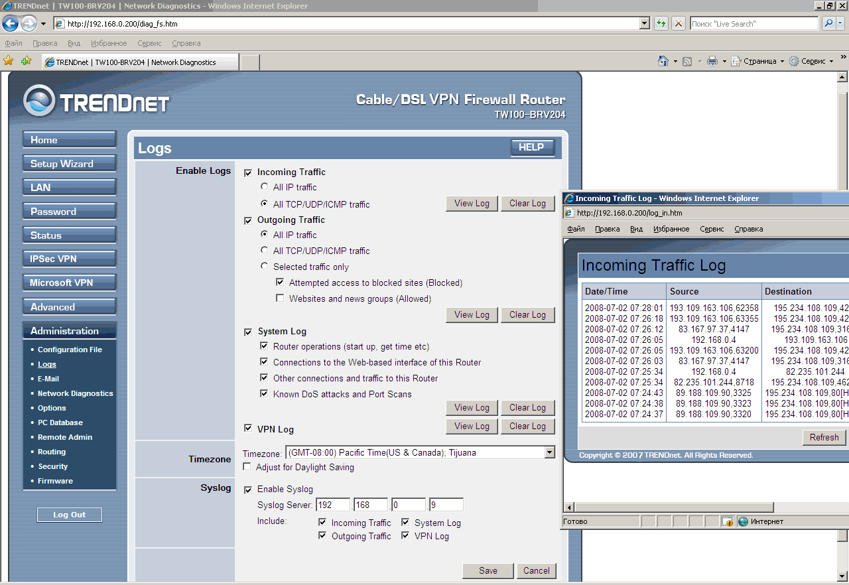Image resolution: width=849 pixels, height=585 pixels.
Task: Select All TCP/UDP/ICMP traffic under Outgoing Traffic
Action: point(265,251)
